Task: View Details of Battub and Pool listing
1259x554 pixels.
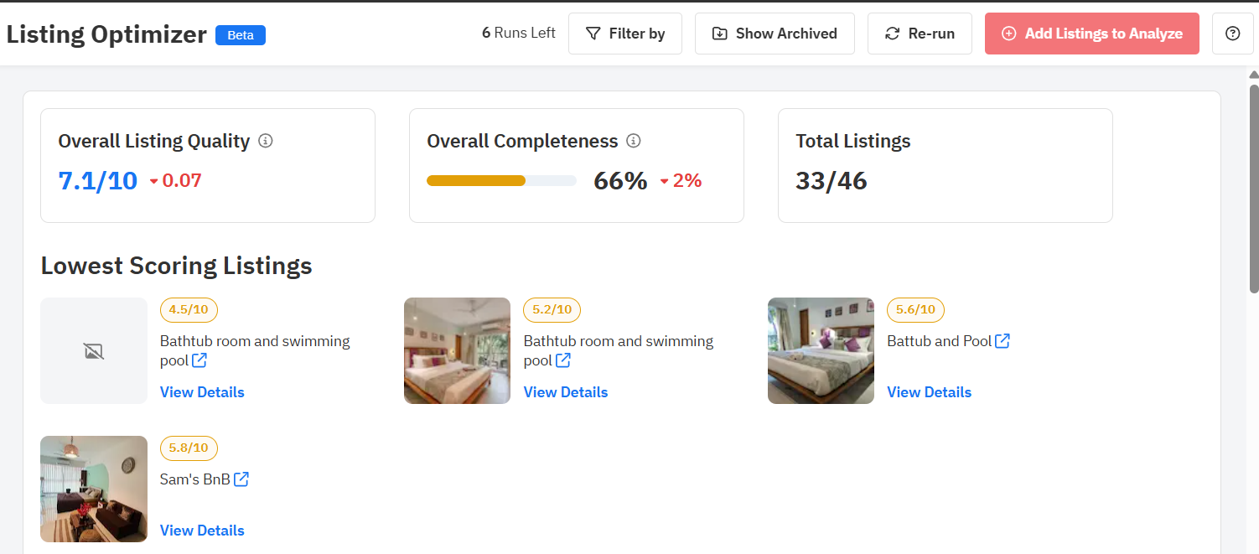Action: pyautogui.click(x=929, y=392)
